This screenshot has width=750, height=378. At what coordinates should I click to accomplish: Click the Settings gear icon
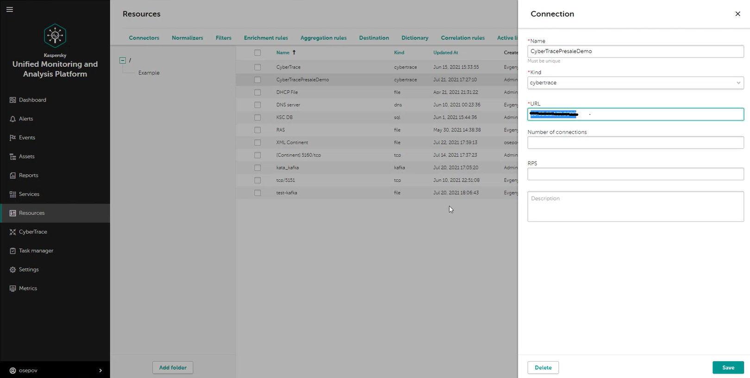pos(12,270)
